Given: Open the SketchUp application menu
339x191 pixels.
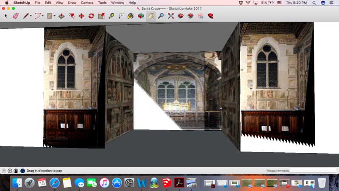Looking at the screenshot, I should pos(22,3).
